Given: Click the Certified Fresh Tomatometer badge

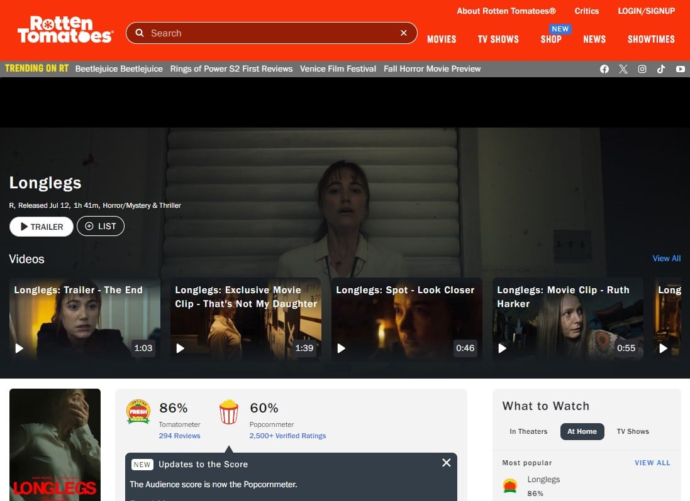Looking at the screenshot, I should [138, 412].
